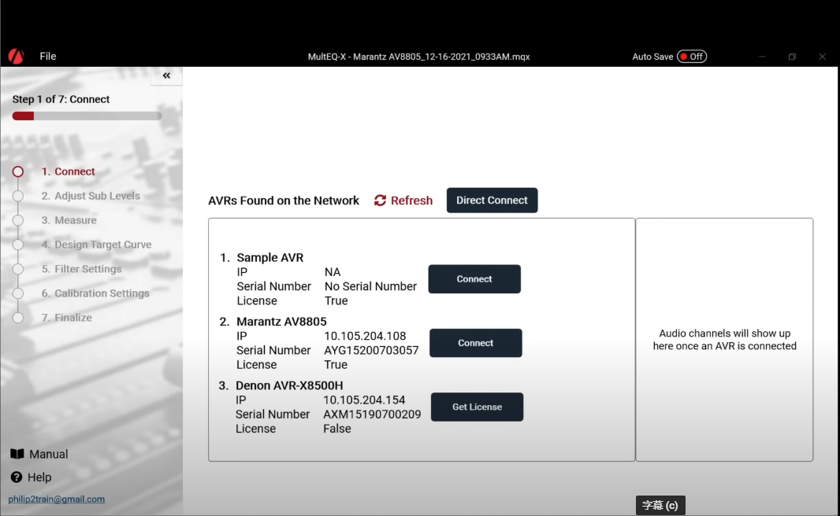This screenshot has width=840, height=516.
Task: Click the MultEQ-X app logo icon
Action: pos(16,57)
